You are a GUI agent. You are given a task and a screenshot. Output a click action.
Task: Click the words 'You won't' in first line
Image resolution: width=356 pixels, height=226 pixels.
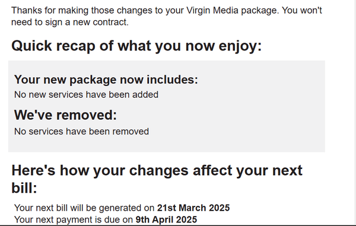pos(302,11)
